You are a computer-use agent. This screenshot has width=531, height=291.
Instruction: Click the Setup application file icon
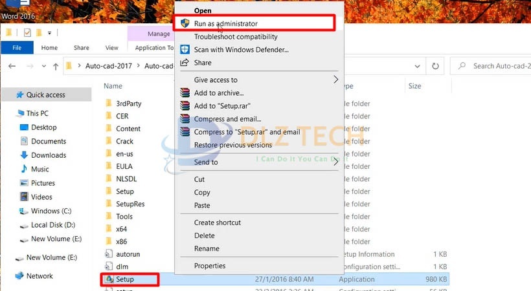pos(108,279)
